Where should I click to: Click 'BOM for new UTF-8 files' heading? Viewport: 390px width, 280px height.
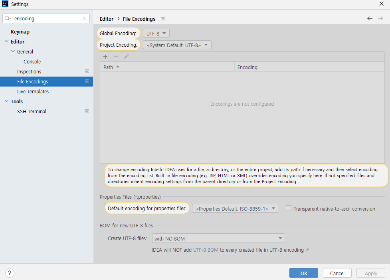click(127, 226)
